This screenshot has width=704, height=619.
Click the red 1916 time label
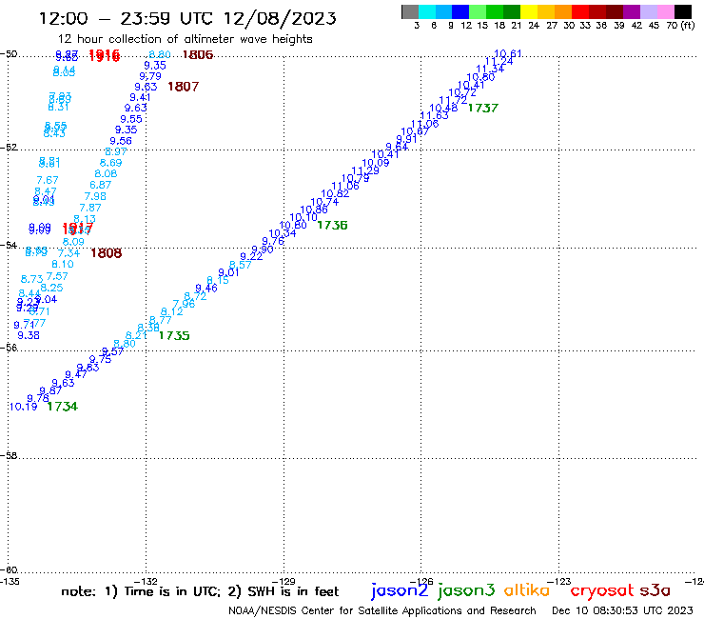pos(104,55)
